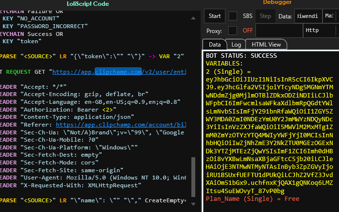Click the KEY "token" code line
This screenshot has height=212, width=339.
(x=22, y=41)
